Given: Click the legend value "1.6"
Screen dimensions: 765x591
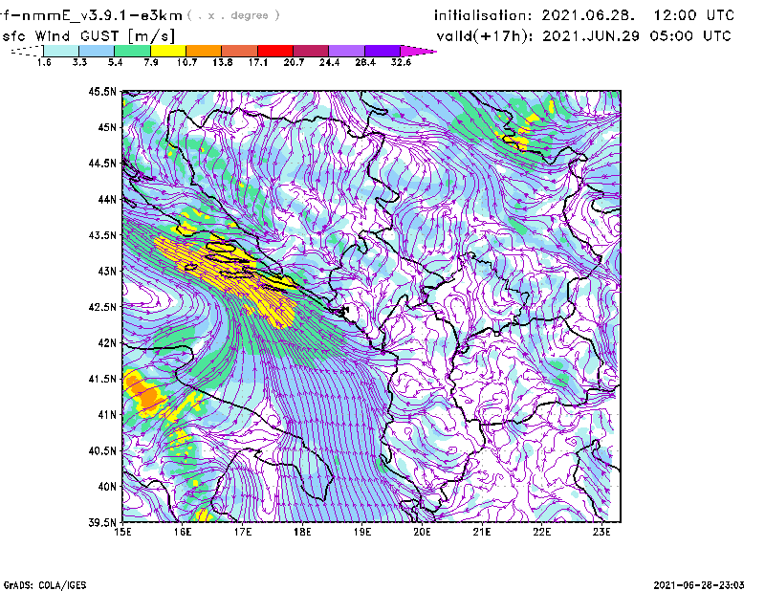Looking at the screenshot, I should pos(44,62).
